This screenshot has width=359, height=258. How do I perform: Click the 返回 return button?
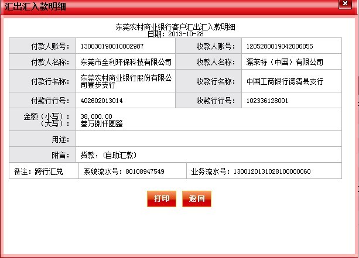[197, 198]
